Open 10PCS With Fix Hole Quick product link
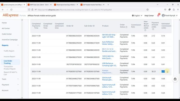The image size is (180, 101). tap(108, 57)
